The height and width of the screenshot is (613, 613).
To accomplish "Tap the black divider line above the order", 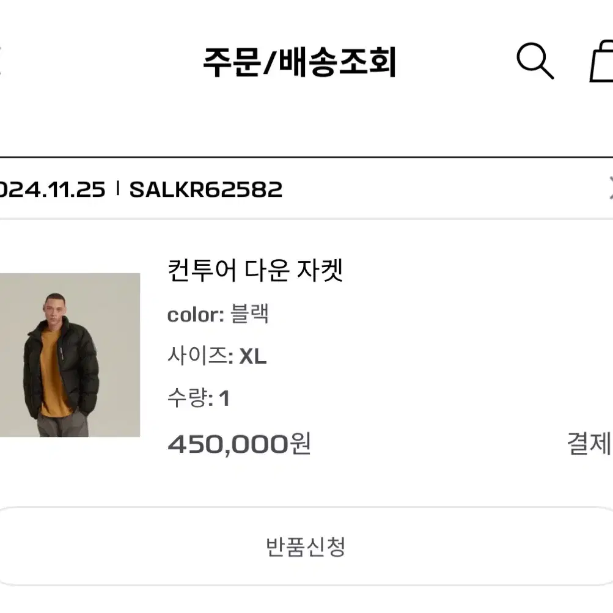I will (x=307, y=158).
